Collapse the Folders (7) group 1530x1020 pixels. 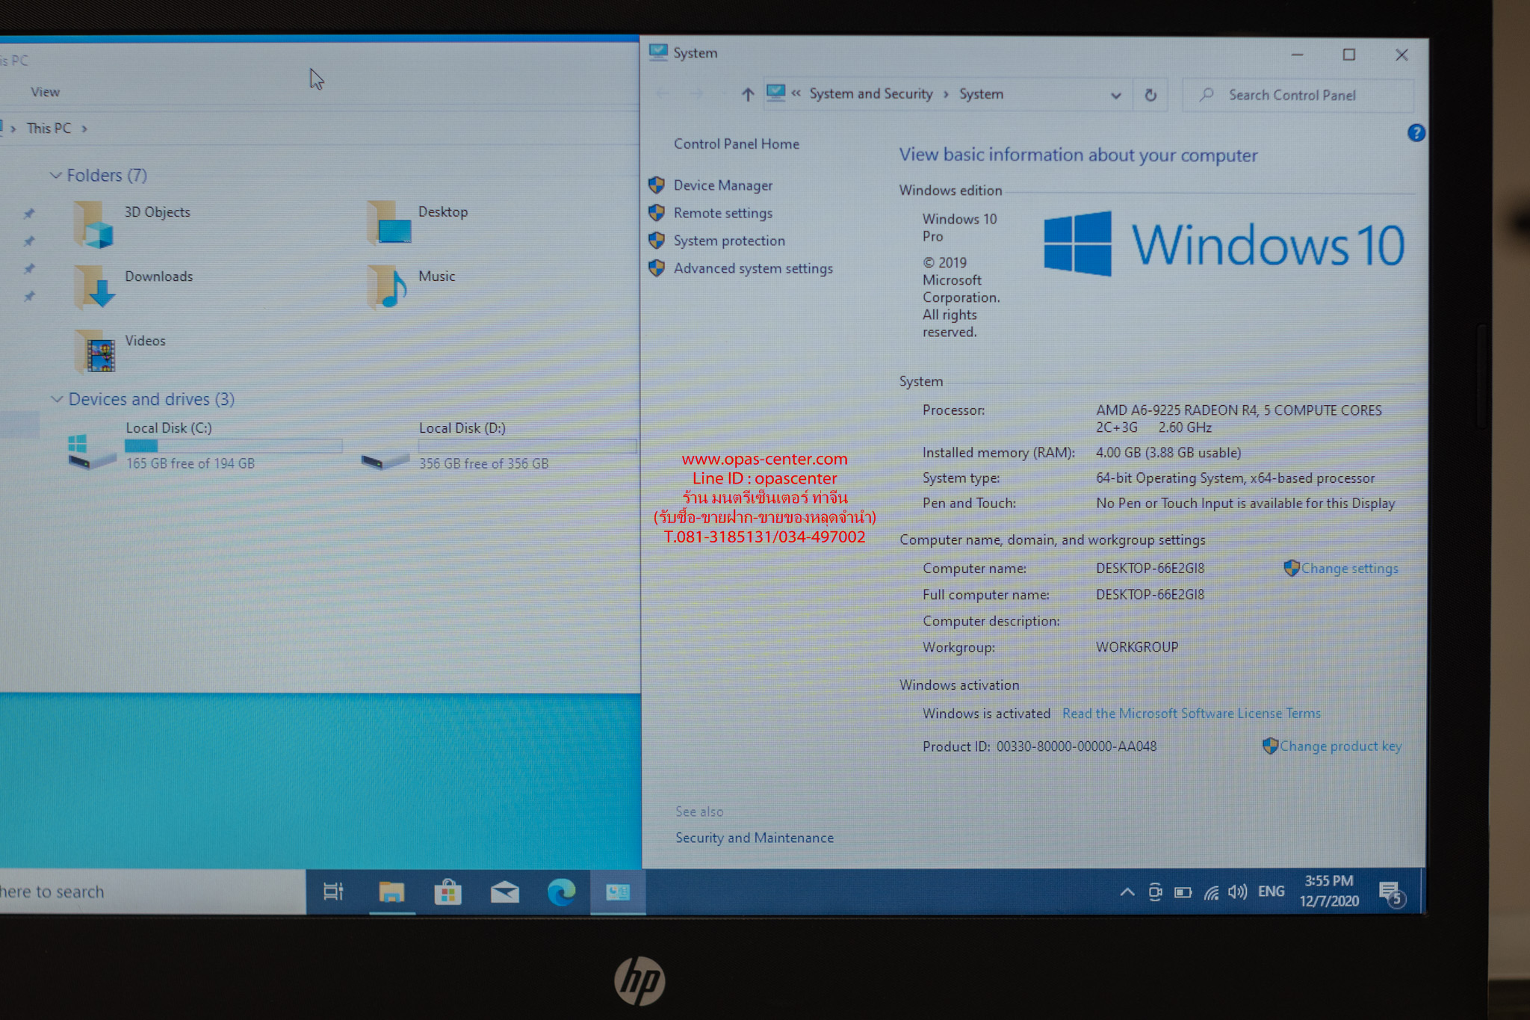[x=56, y=175]
